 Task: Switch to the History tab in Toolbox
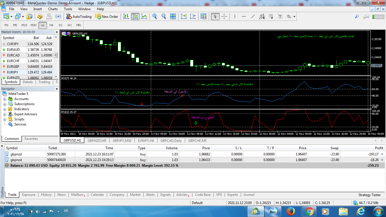tap(46, 195)
